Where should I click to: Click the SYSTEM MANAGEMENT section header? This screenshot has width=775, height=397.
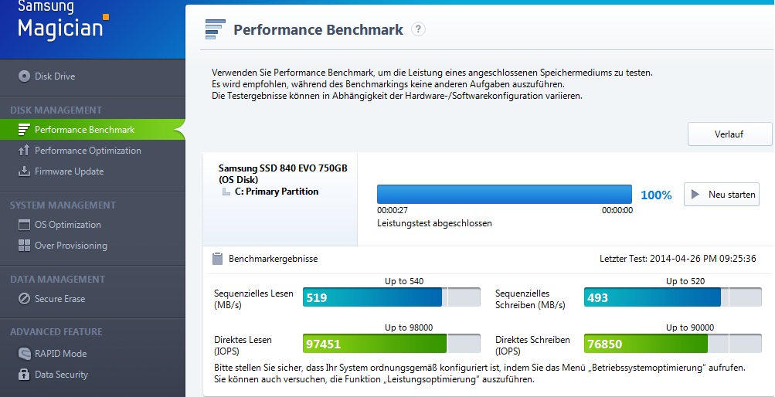(63, 205)
